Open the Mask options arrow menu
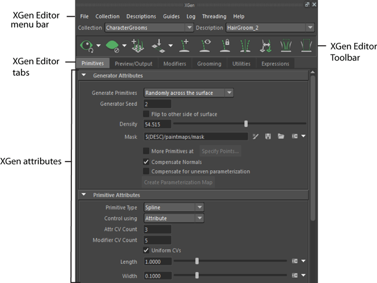Screen dimensions: 377x283 click(303, 136)
